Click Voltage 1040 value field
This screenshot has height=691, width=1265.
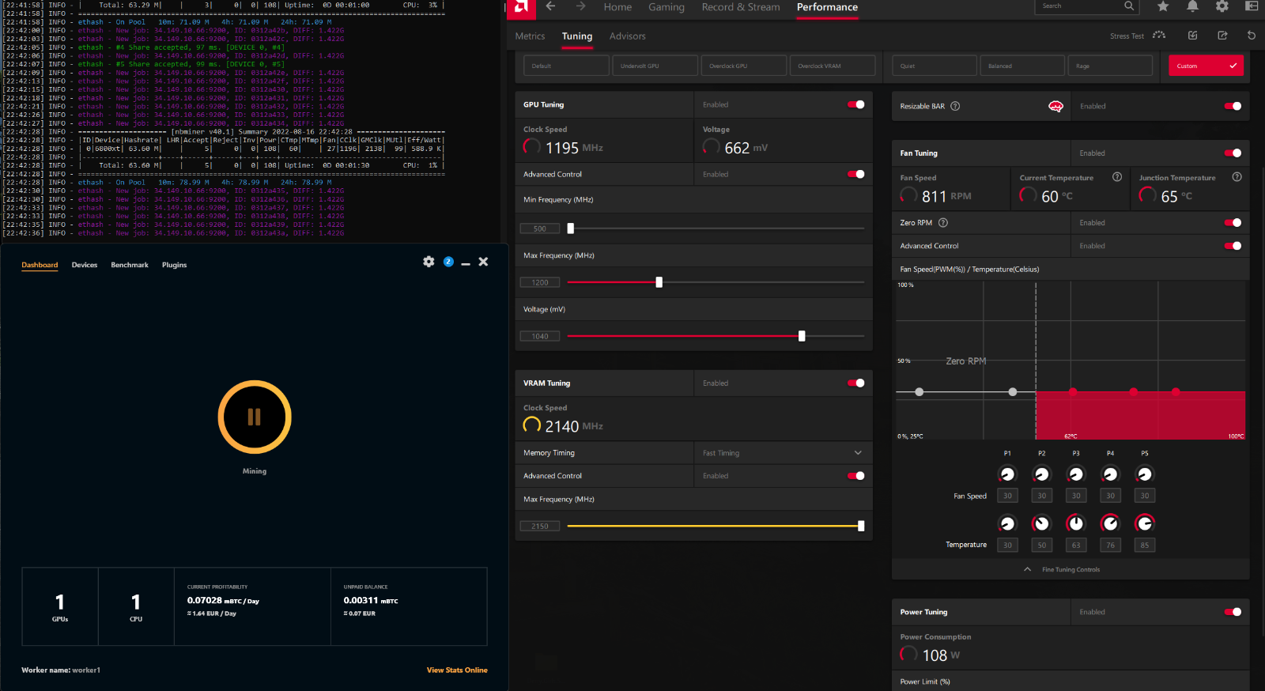[540, 336]
